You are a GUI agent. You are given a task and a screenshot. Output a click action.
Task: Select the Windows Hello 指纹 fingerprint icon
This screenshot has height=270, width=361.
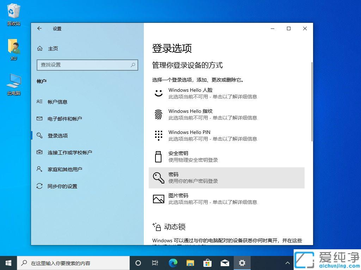click(x=158, y=114)
